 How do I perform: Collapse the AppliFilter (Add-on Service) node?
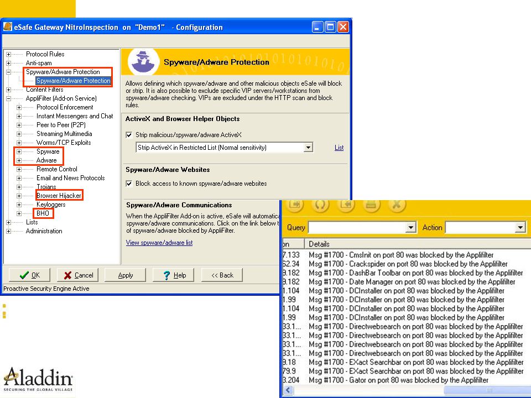pyautogui.click(x=8, y=98)
